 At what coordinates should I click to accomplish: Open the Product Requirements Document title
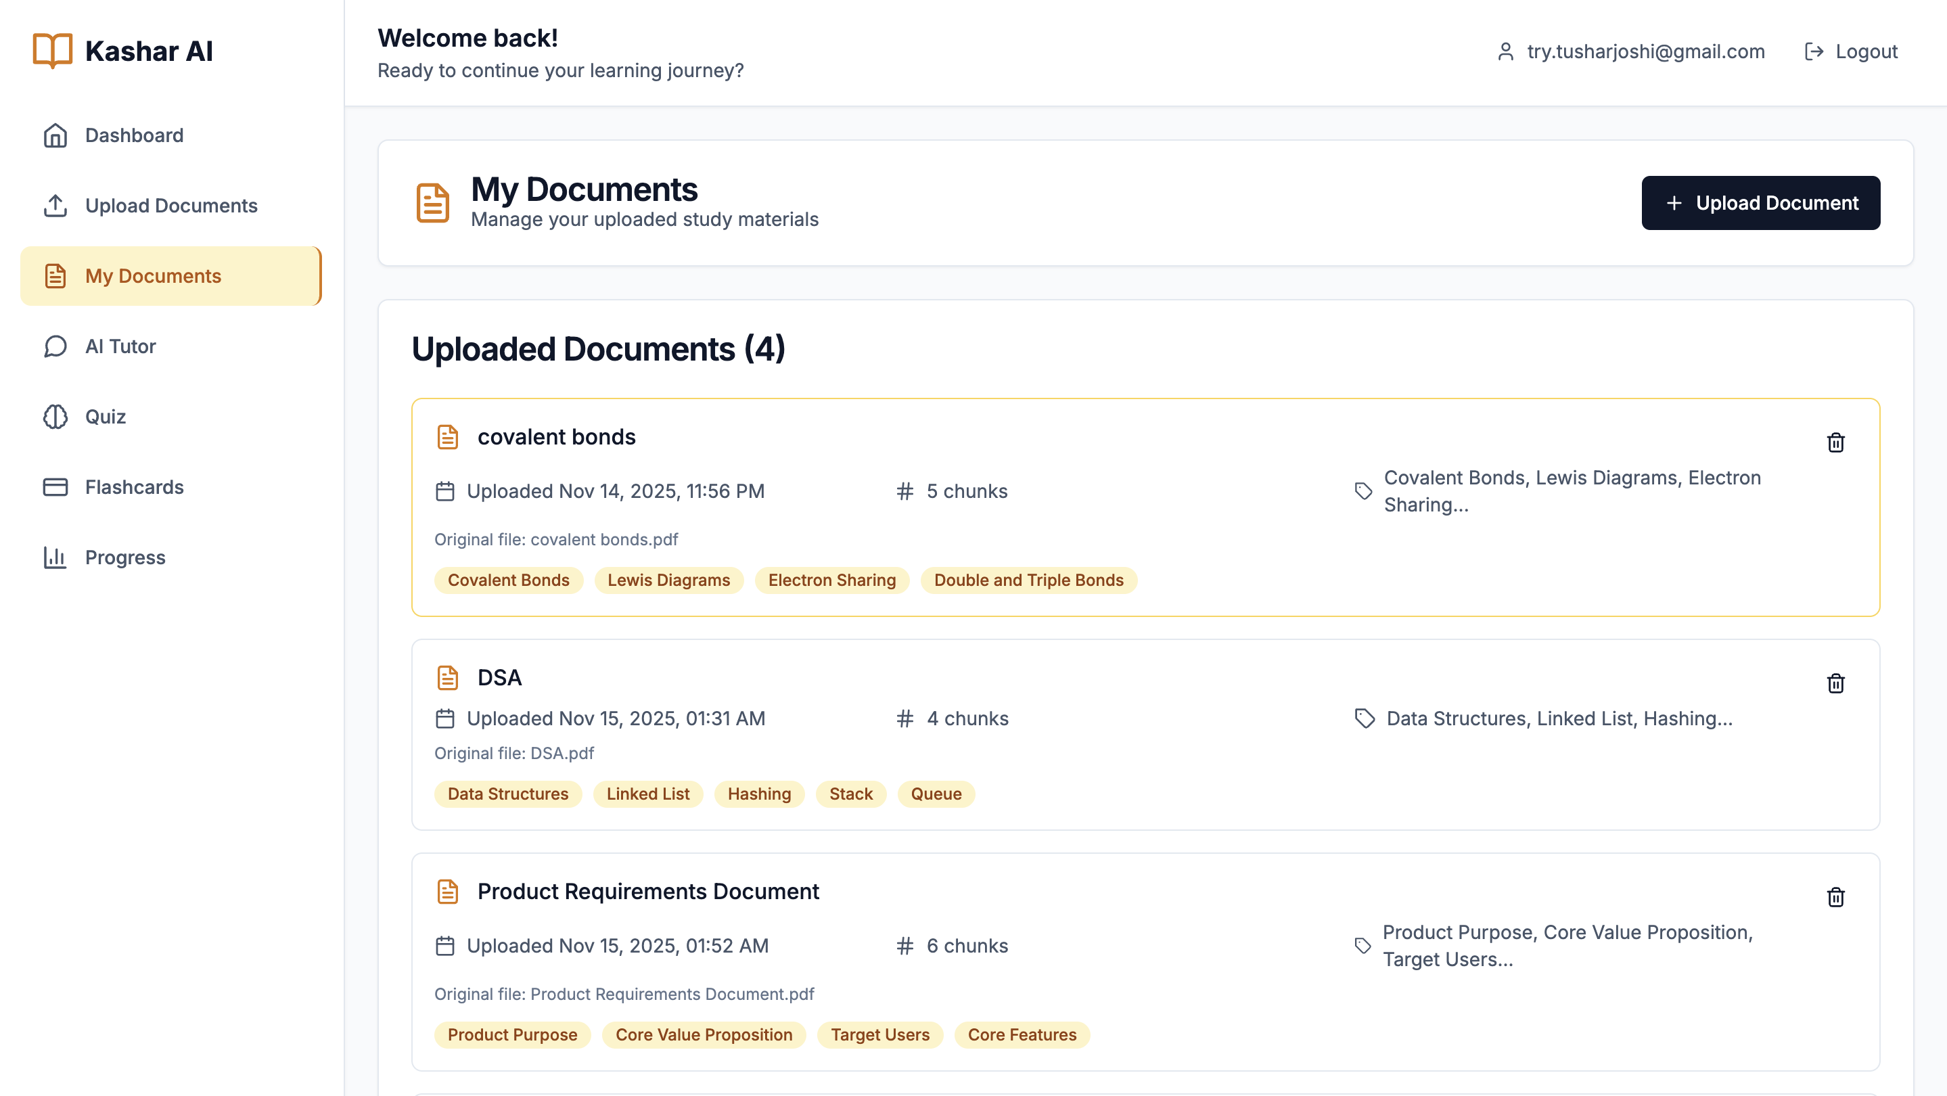647,892
